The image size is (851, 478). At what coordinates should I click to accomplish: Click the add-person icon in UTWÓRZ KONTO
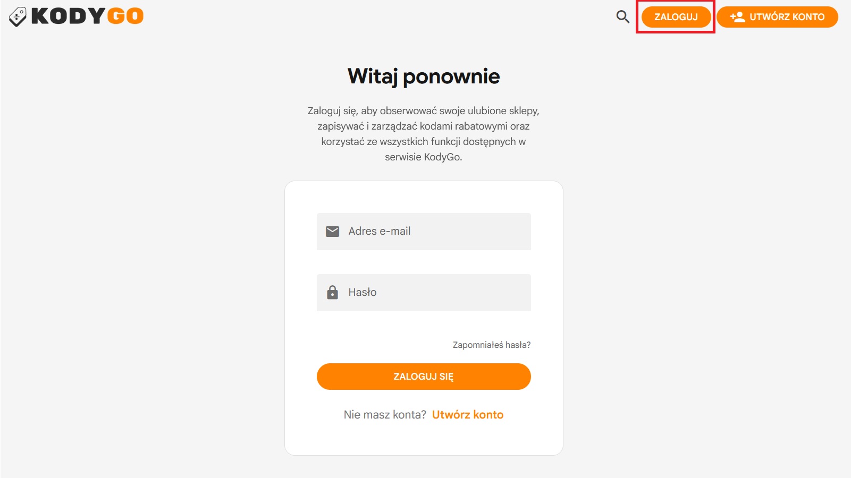coord(737,17)
